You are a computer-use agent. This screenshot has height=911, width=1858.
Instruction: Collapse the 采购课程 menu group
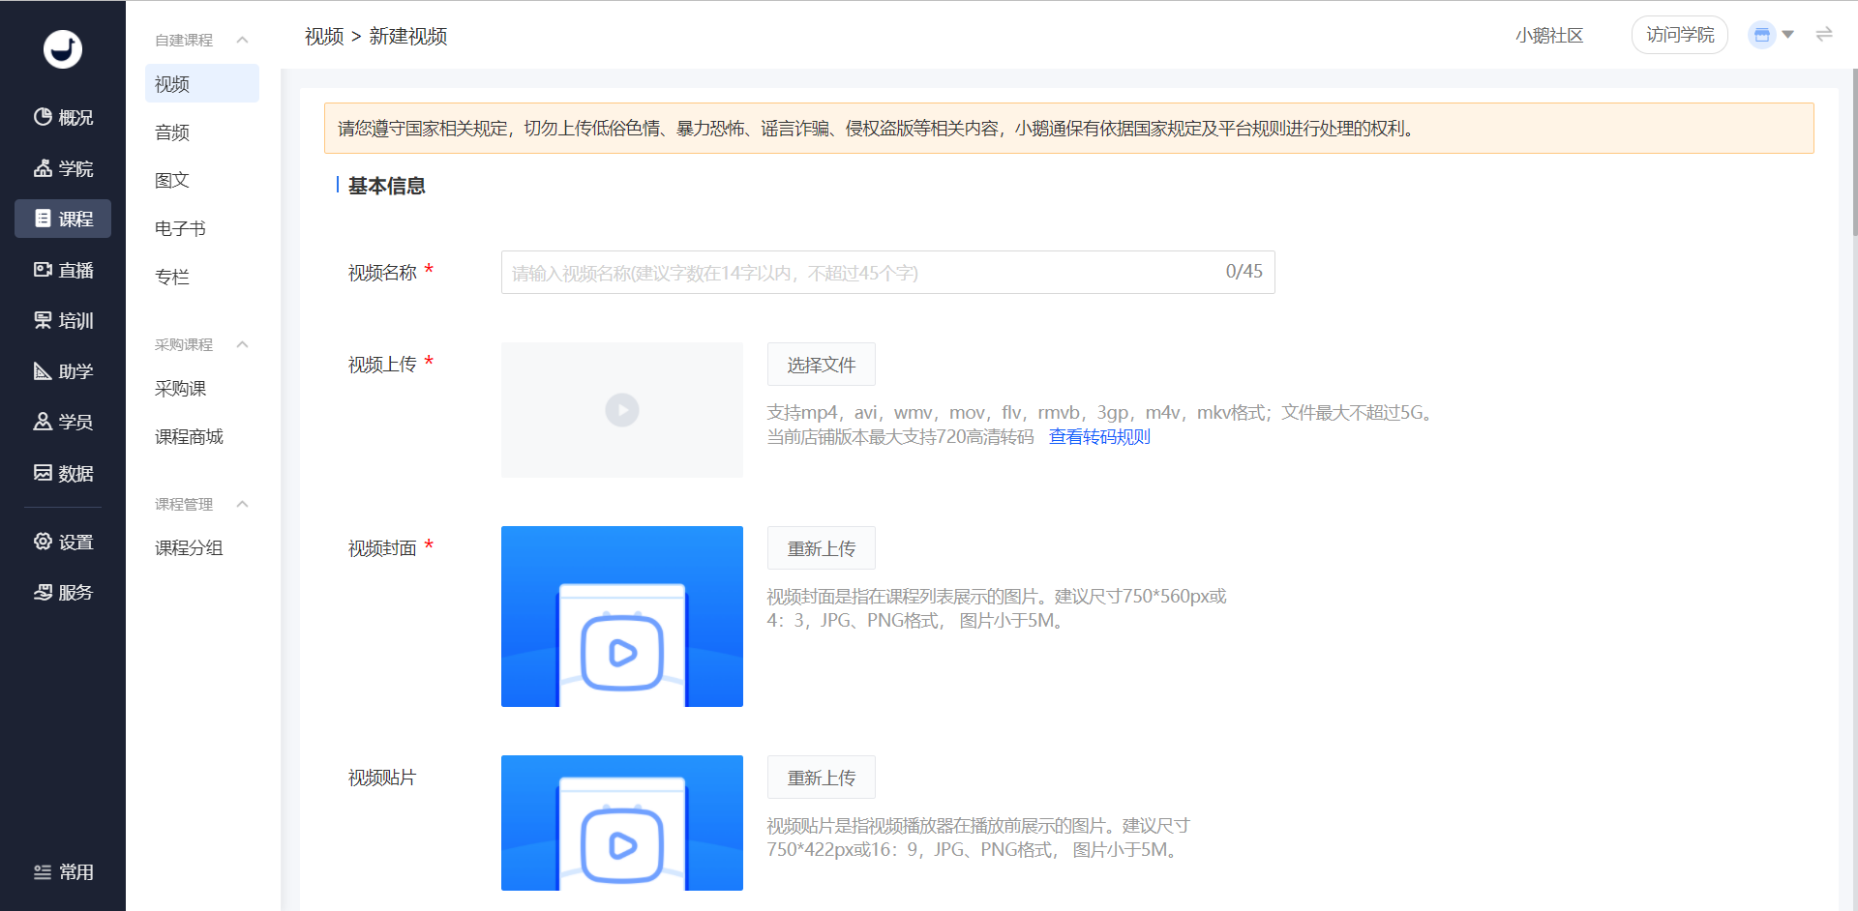point(242,344)
